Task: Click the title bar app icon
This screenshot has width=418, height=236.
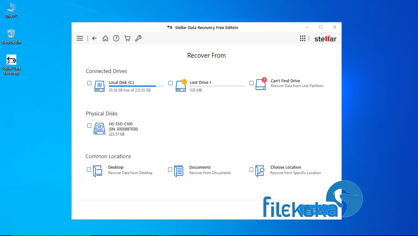Action: 170,27
